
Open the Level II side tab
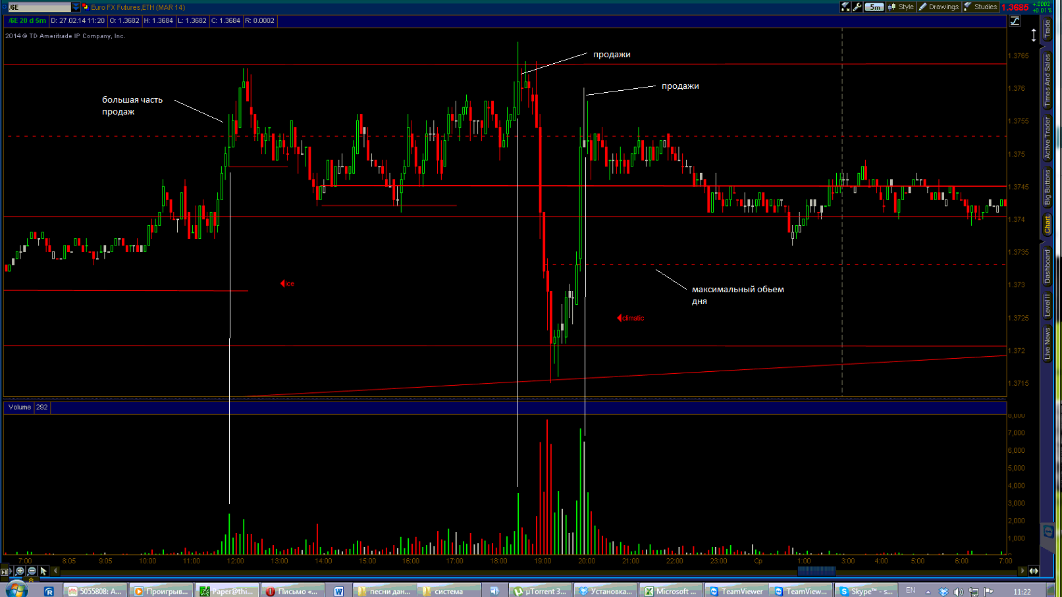click(1047, 305)
